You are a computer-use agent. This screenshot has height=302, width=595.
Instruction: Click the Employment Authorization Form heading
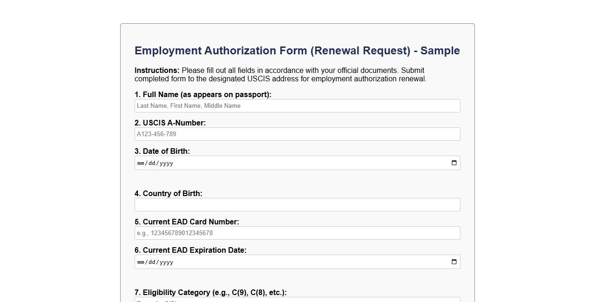297,51
